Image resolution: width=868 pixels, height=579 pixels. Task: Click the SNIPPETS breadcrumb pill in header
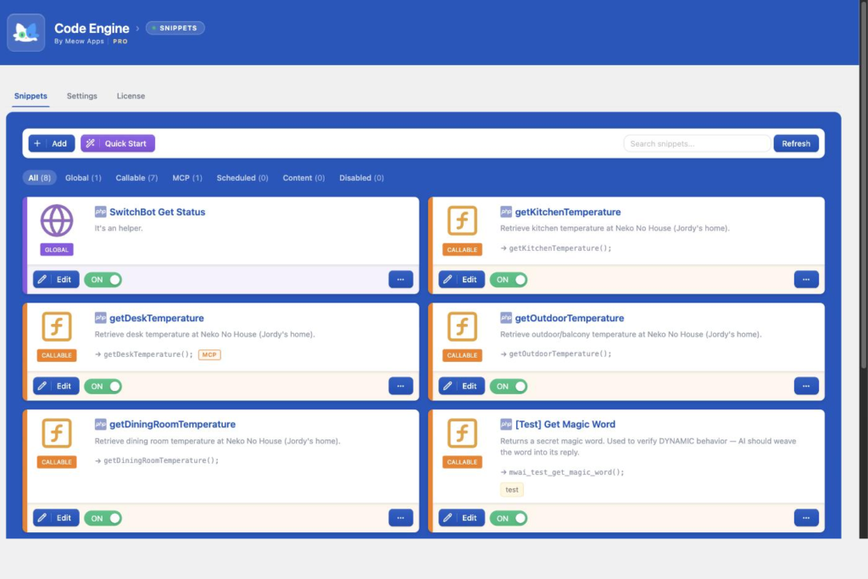[175, 28]
